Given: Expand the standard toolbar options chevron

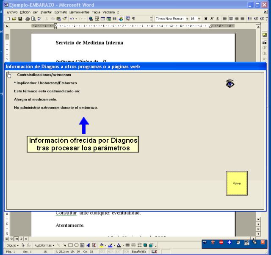Looking at the screenshot, I should [x=151, y=19].
